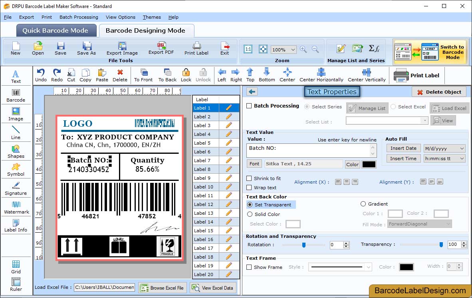Viewport: 472px width, 298px height.
Task: Open the date format M/d/yyyy dropdown
Action: point(462,148)
